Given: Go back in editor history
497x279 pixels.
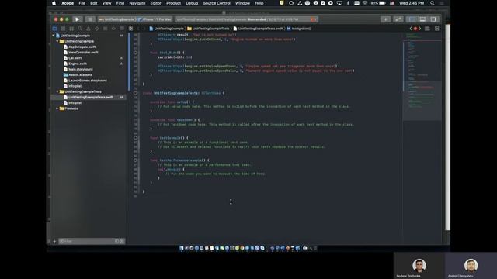Looking at the screenshot, I should tap(138, 29).
